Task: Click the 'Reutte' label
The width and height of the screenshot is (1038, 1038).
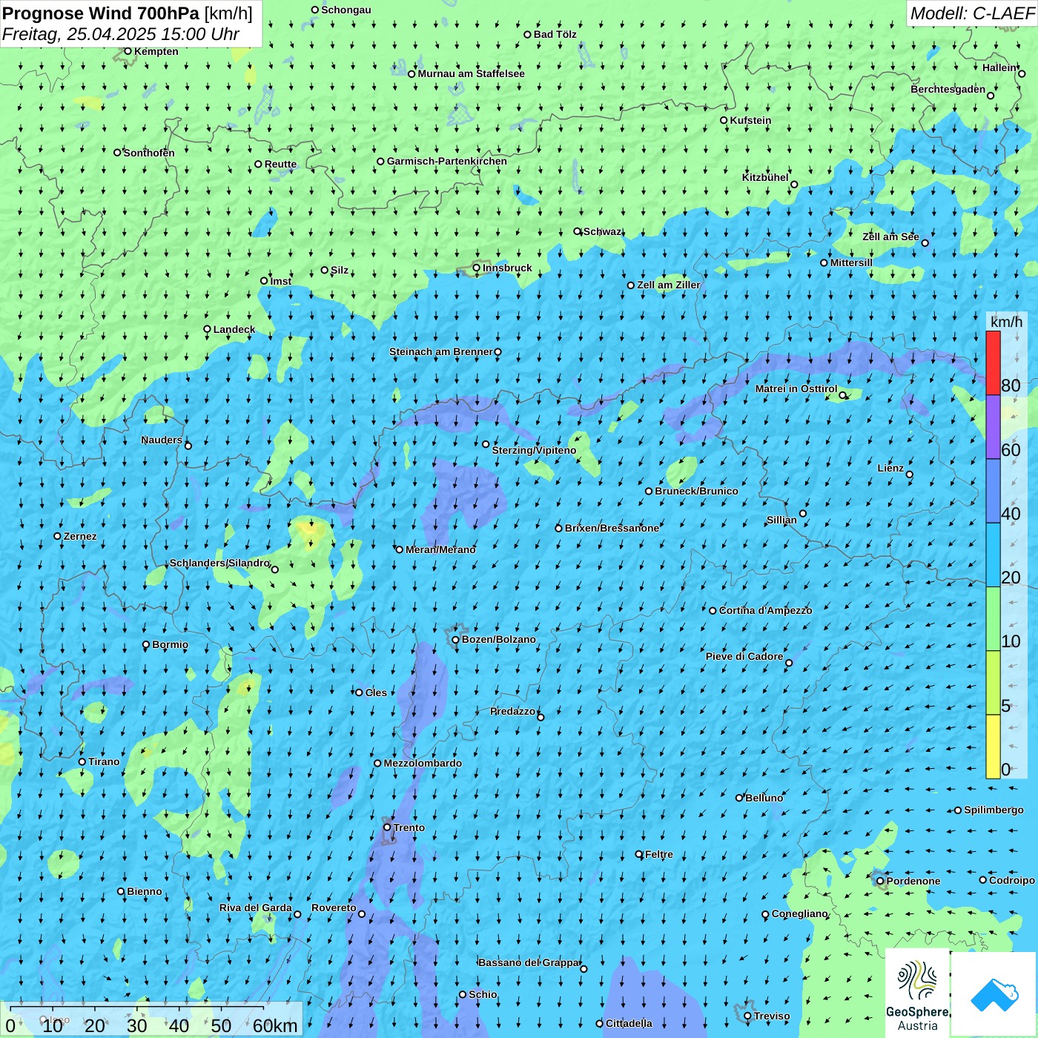Action: pyautogui.click(x=280, y=165)
